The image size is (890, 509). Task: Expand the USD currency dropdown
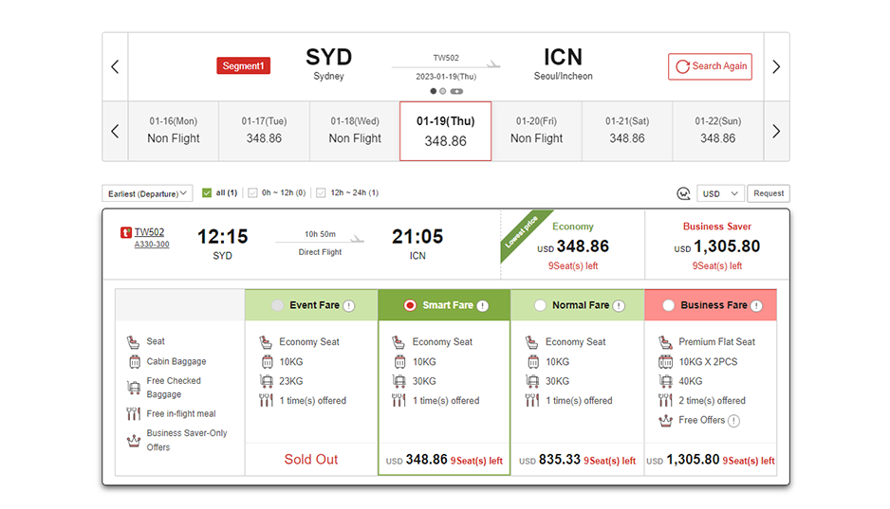tap(720, 193)
